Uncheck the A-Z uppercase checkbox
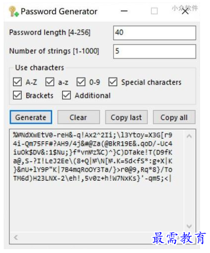Viewport: 210px width, 253px height. [x=18, y=82]
